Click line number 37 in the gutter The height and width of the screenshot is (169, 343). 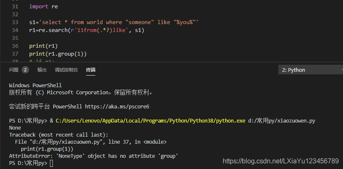tap(15, 54)
